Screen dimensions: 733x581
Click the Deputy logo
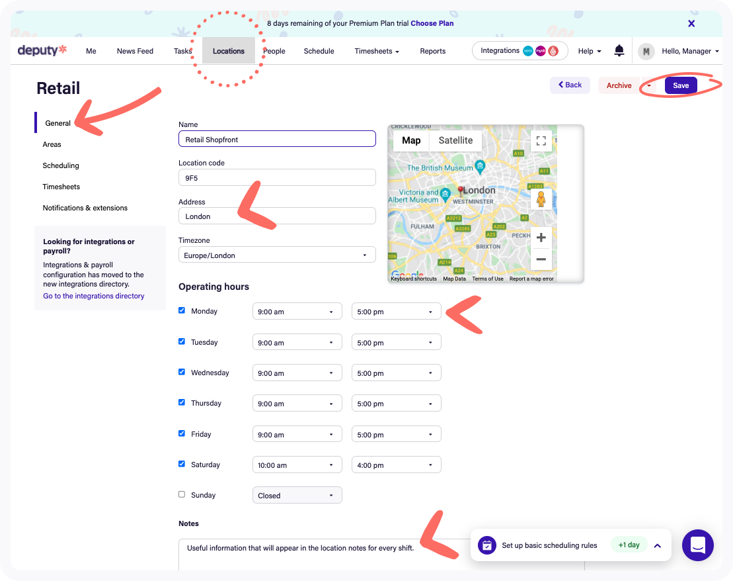pos(42,51)
